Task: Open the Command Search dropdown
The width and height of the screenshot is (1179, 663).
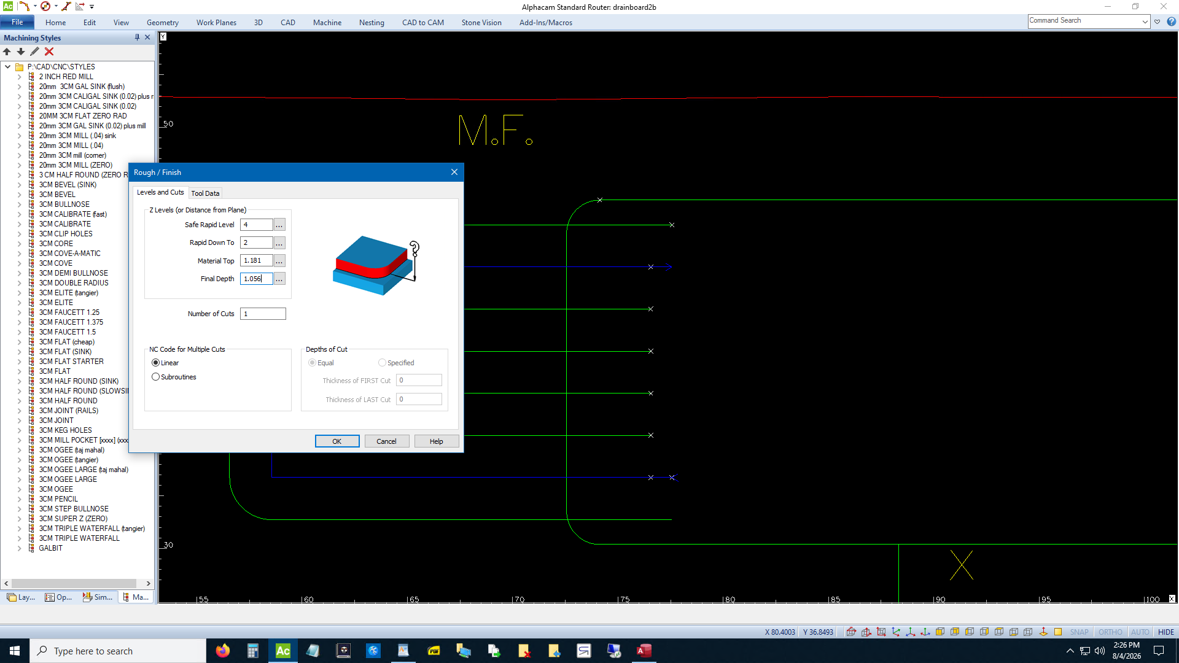Action: pyautogui.click(x=1145, y=21)
